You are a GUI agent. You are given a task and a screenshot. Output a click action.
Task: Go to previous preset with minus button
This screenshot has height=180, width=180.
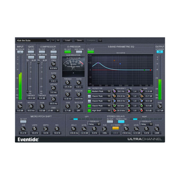pyautogui.click(x=53, y=40)
